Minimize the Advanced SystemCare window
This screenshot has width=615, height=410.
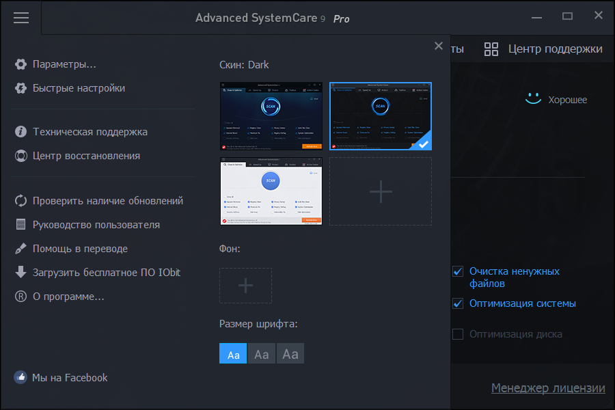pos(536,17)
